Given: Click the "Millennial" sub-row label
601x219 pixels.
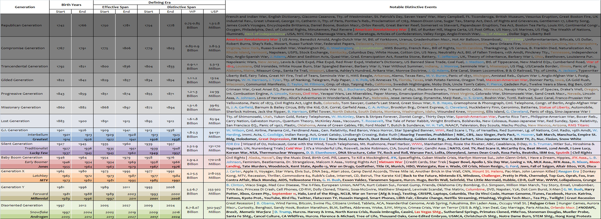Looking at the screenshot, I should (25, 198).
